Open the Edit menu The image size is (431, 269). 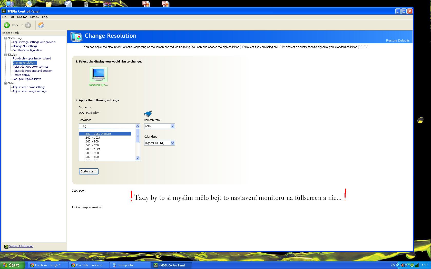12,17
